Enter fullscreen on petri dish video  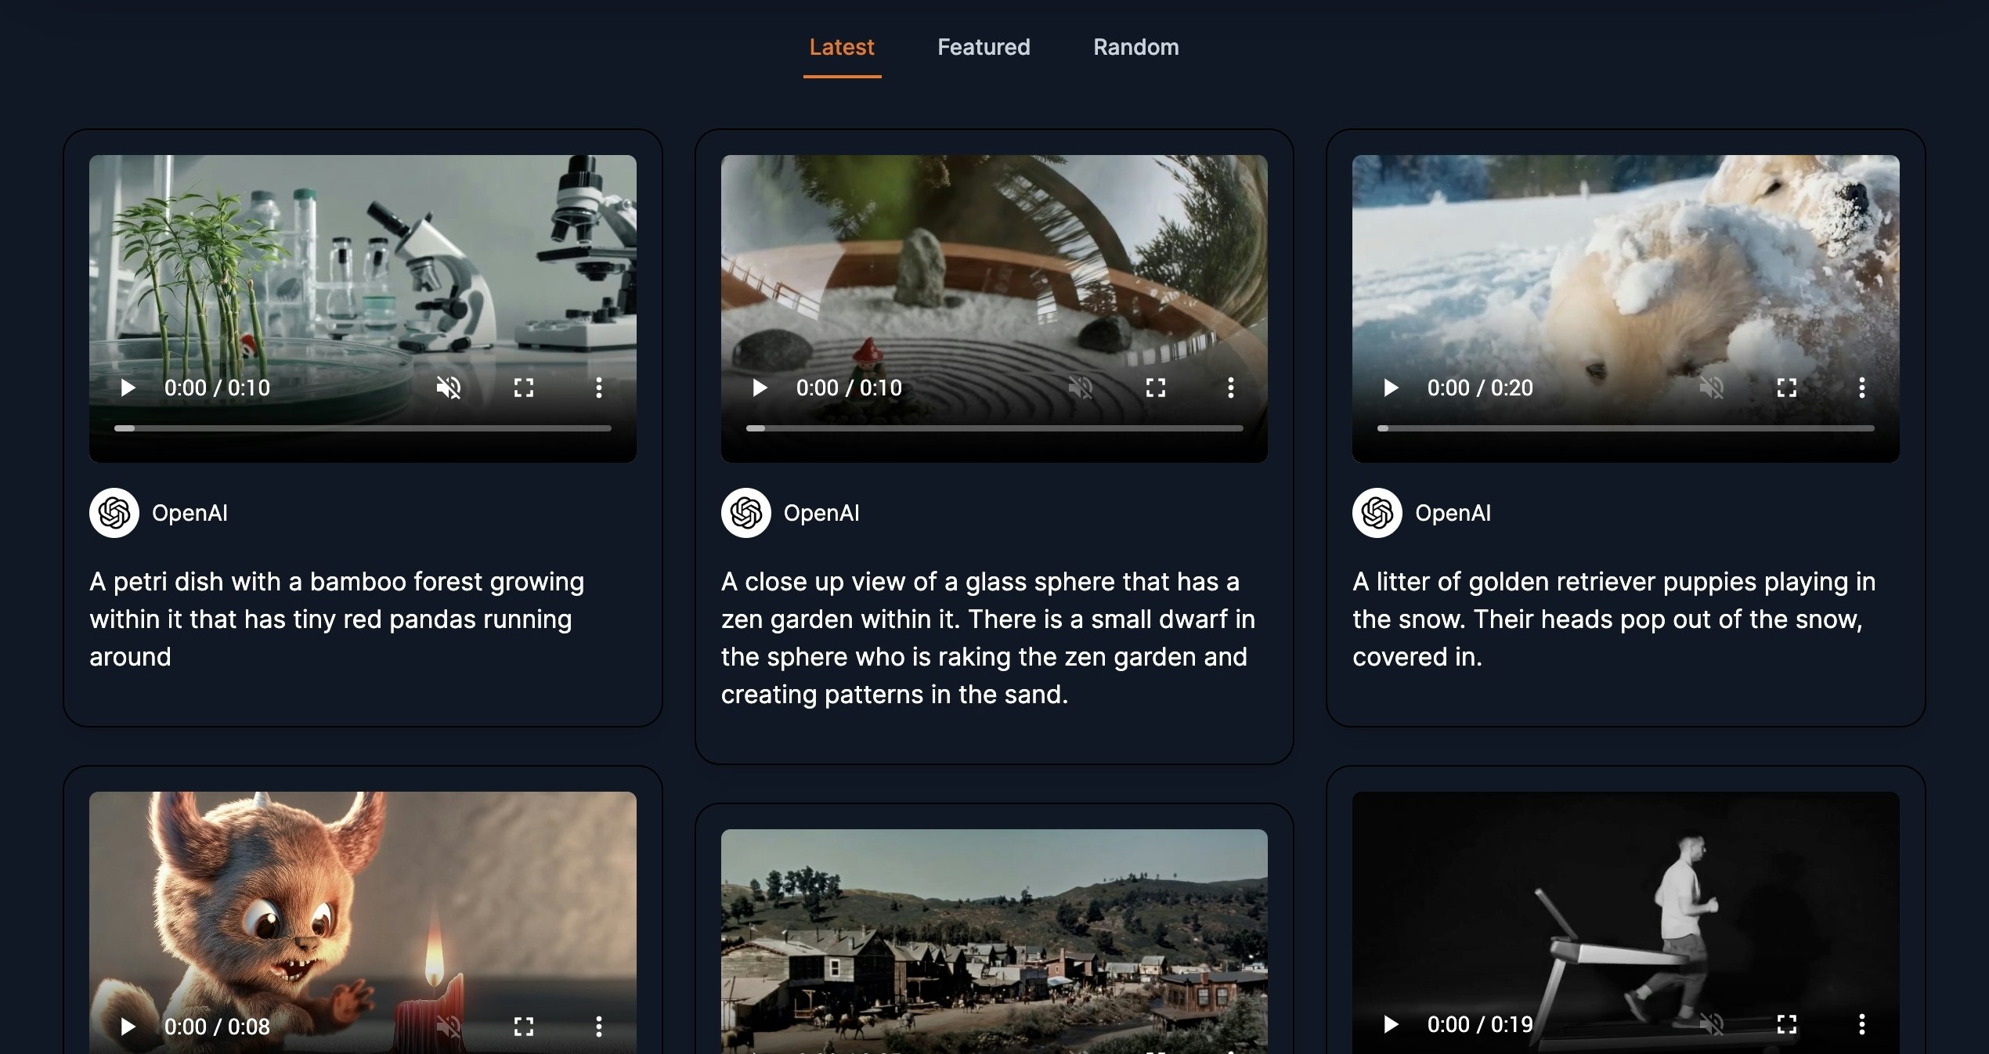pyautogui.click(x=524, y=388)
